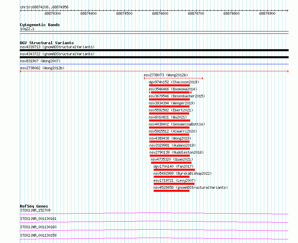Select the nsv4389438 (Wong2019) label
Image resolution: width=298 pixels, height=243 pixels.
point(170,138)
